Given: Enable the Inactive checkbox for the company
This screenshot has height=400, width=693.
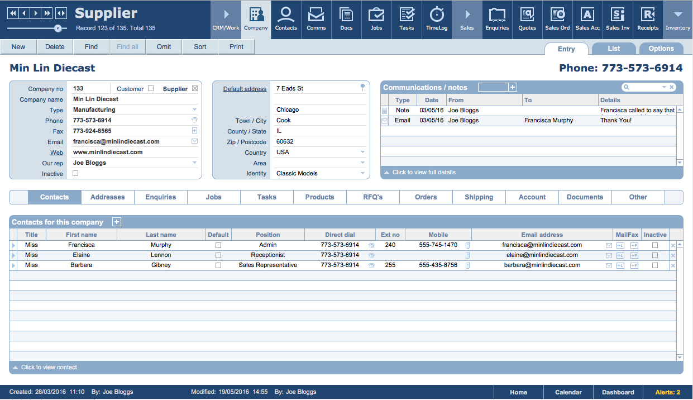Looking at the screenshot, I should coord(75,173).
